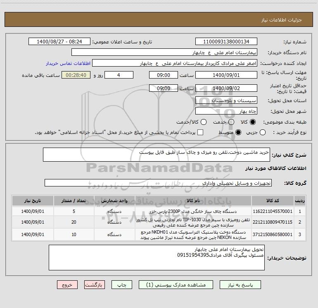Click quantity 5 in the table
The image size is (318, 308).
tap(74, 211)
